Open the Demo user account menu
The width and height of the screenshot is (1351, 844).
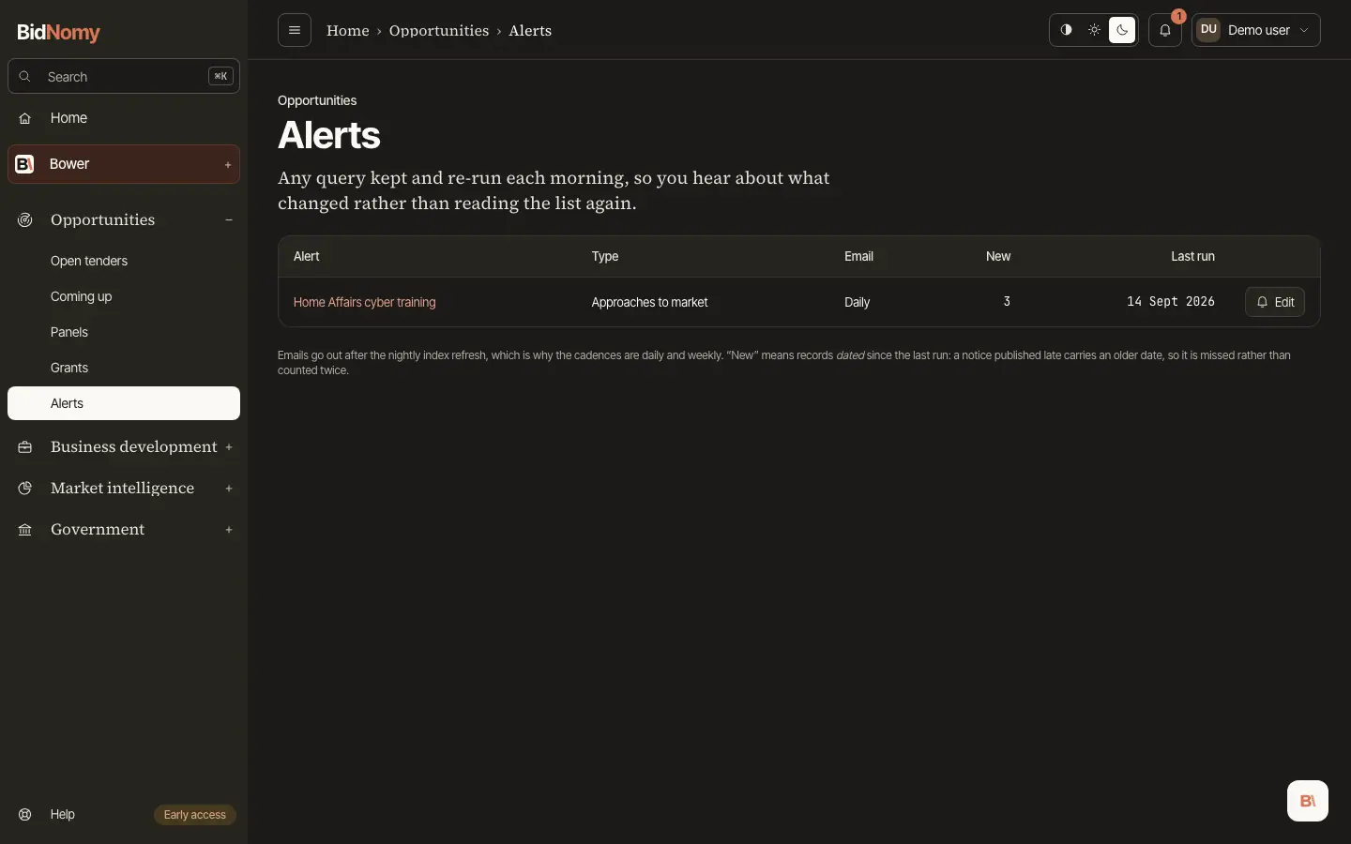(x=1256, y=30)
